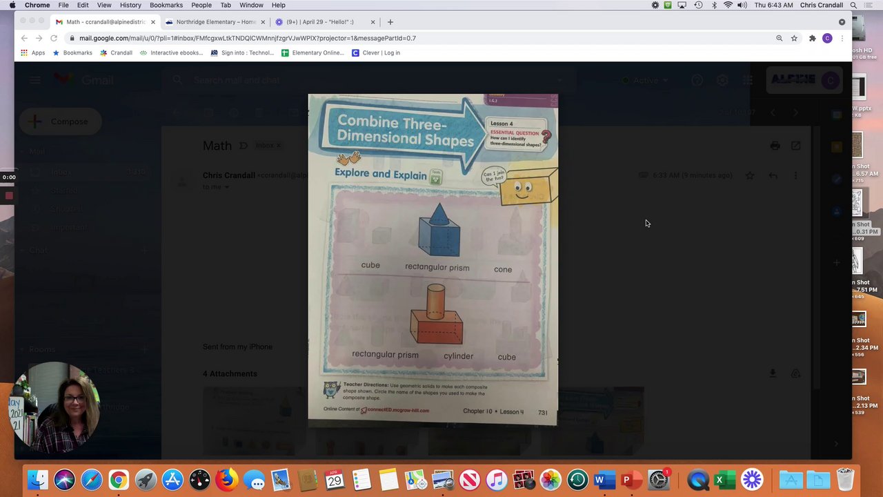This screenshot has width=883, height=497.
Task: Open the Window menu
Action: [x=251, y=5]
